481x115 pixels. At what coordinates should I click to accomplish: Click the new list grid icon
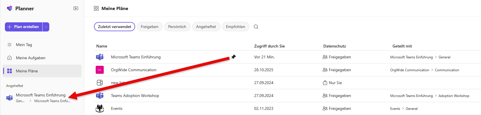(100, 83)
